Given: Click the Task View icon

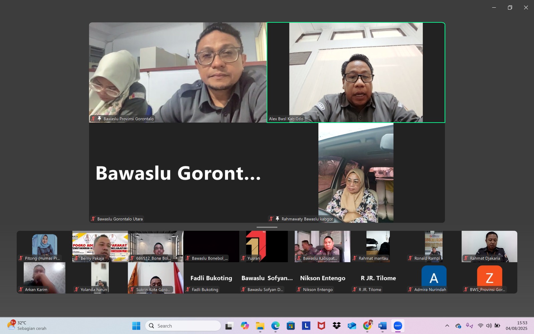Looking at the screenshot, I should coord(229,326).
